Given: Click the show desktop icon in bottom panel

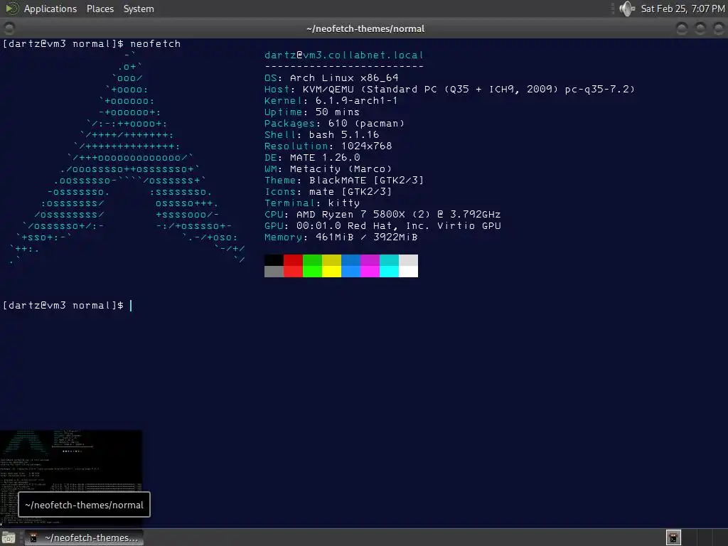Looking at the screenshot, I should 9,537.
